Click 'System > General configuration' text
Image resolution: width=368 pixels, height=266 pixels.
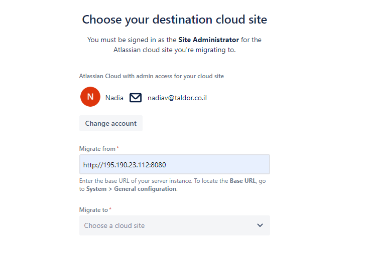tap(131, 189)
